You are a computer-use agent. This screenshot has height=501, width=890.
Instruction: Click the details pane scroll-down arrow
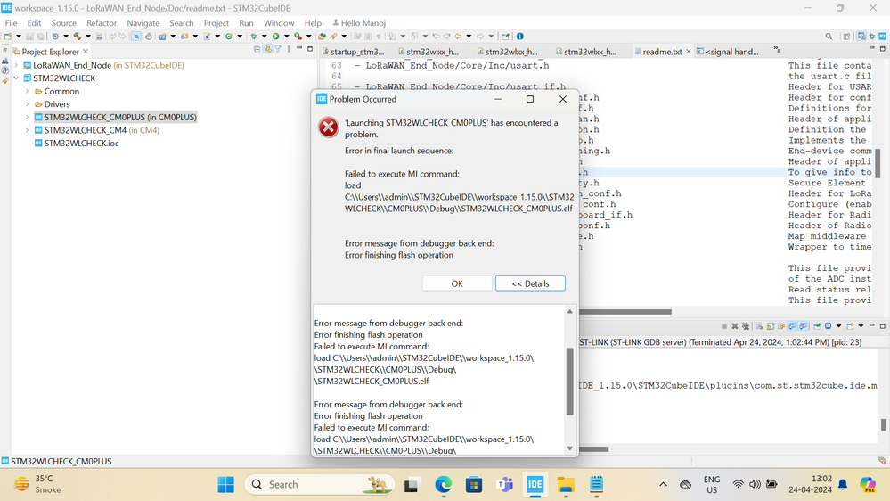coord(570,448)
